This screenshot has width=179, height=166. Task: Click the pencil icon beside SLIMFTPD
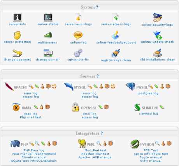(x=161, y=107)
